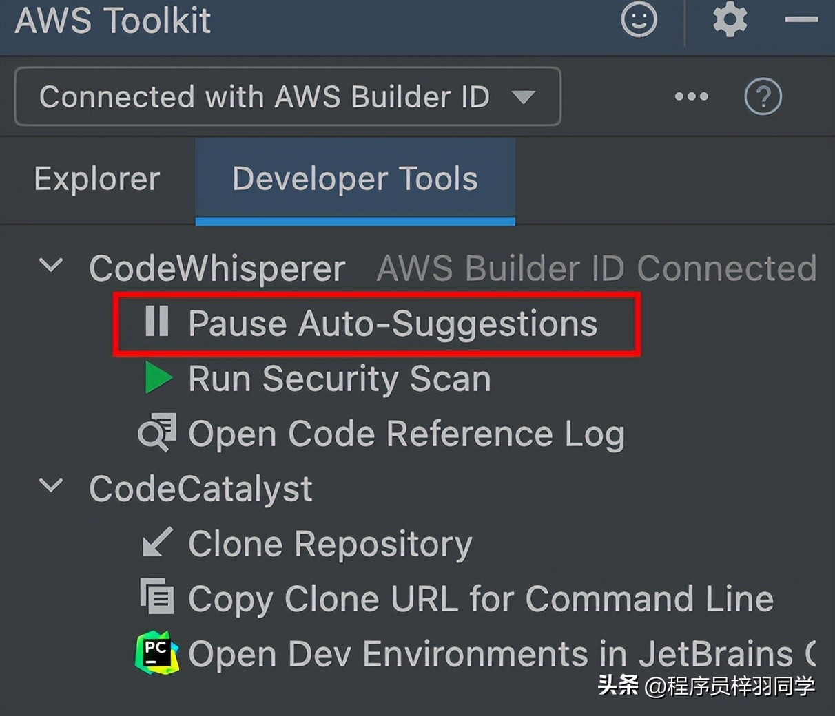The width and height of the screenshot is (835, 716).
Task: Click the pause icon for Auto-Suggestions
Action: click(x=157, y=322)
